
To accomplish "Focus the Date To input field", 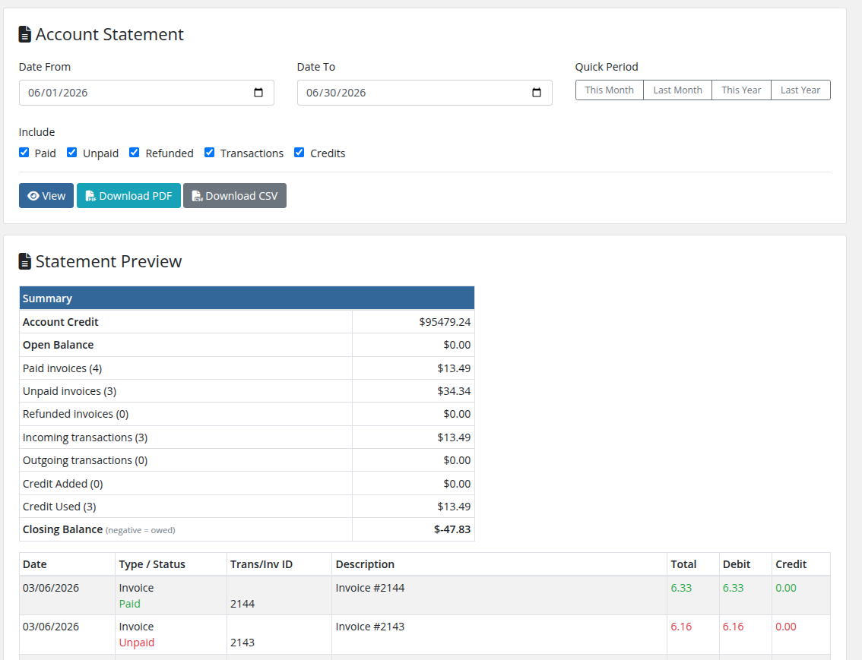I will [424, 93].
